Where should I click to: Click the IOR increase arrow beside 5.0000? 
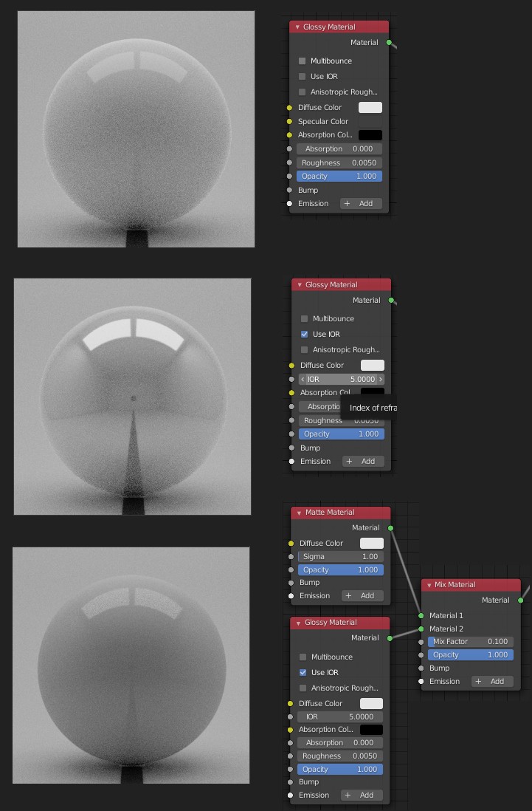pos(381,379)
